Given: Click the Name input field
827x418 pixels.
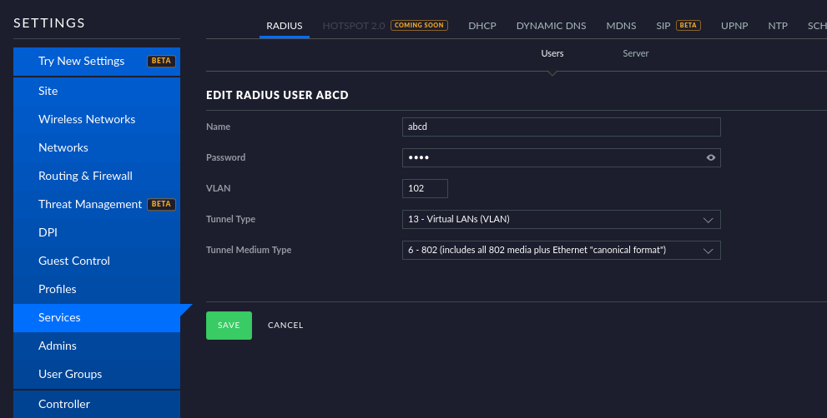Looking at the screenshot, I should (561, 127).
